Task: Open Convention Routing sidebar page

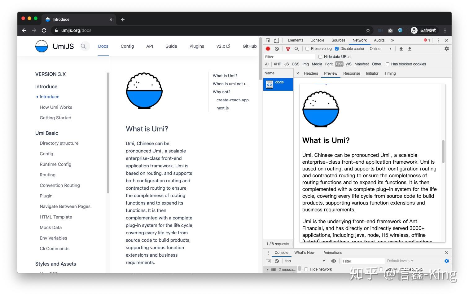Action: (x=60, y=185)
